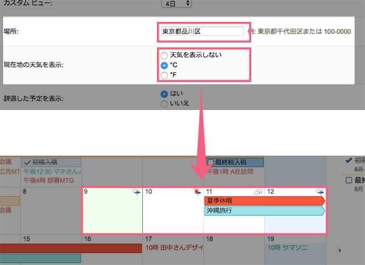
Task: Click the 辞退した予定を表示 label
Action: click(33, 98)
